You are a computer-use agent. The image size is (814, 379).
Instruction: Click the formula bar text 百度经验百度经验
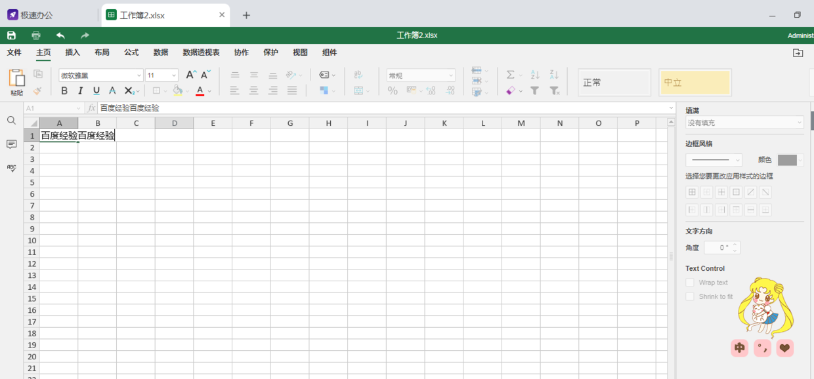129,108
